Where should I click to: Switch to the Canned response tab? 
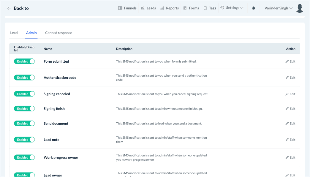tap(58, 33)
